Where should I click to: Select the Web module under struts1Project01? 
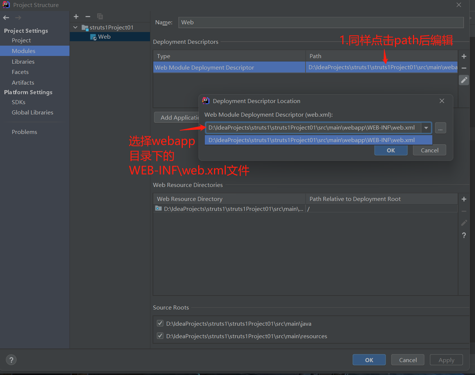[105, 36]
